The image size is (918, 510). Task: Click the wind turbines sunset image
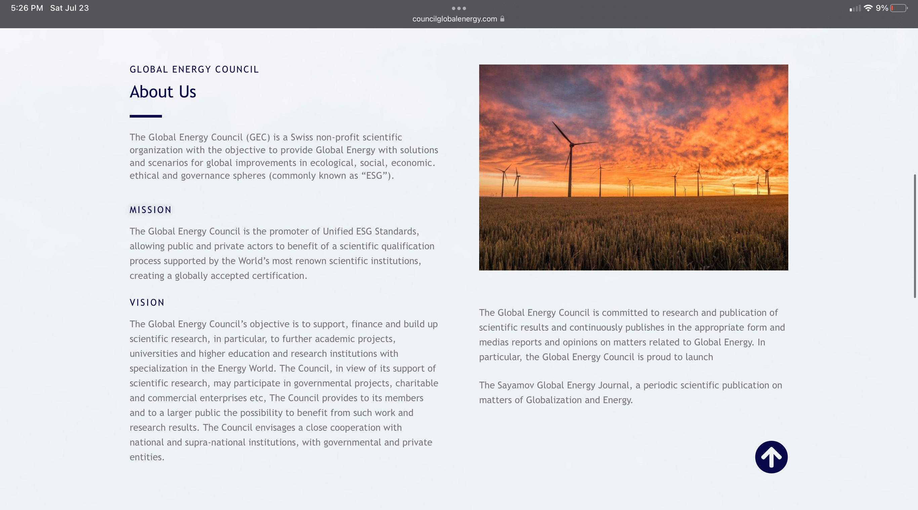click(x=633, y=167)
